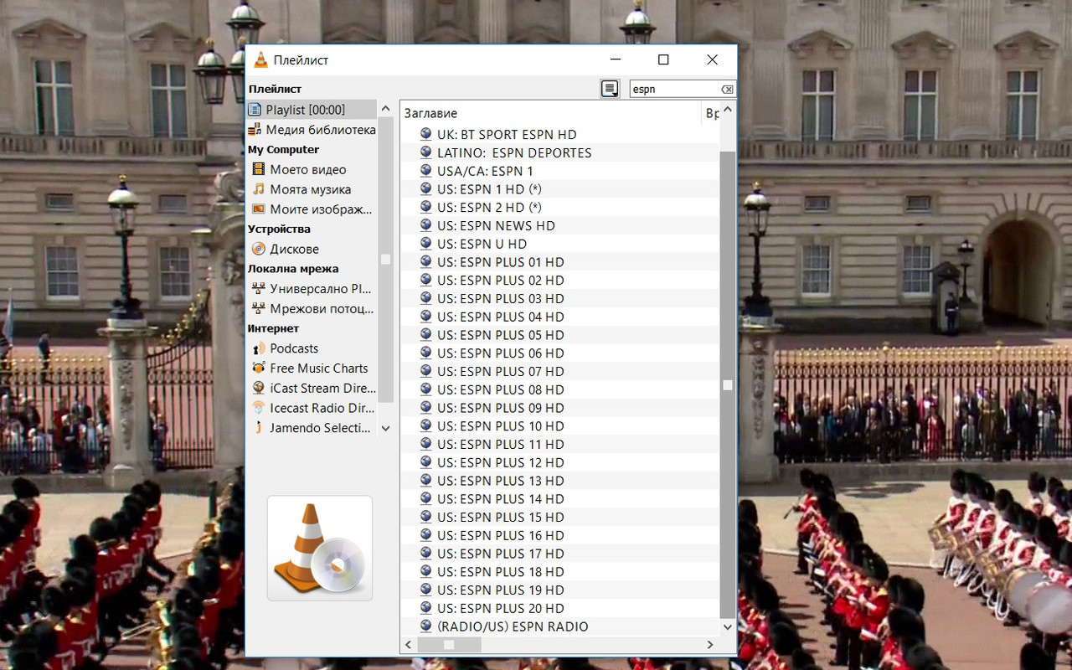Image resolution: width=1072 pixels, height=670 pixels.
Task: Sort by the Заглавие column header
Action: 551,113
